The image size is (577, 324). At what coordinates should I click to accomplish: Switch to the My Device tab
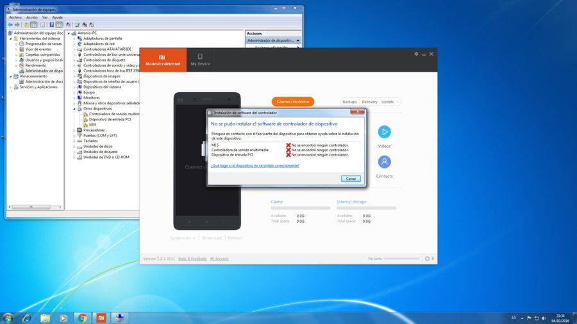tap(200, 60)
